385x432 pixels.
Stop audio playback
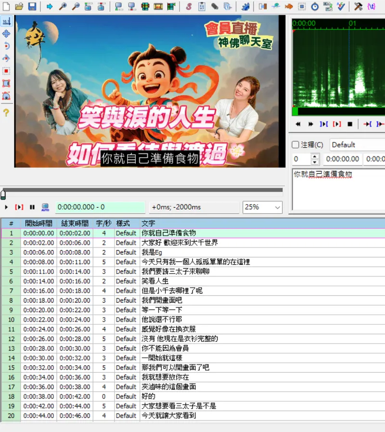click(350, 124)
